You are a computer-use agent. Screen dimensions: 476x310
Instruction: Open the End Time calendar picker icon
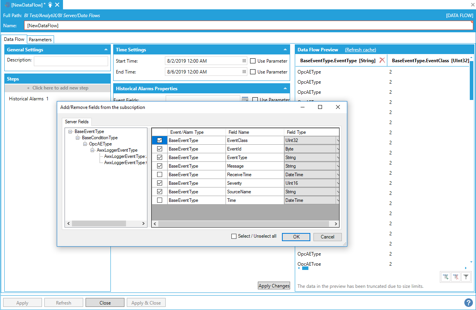pyautogui.click(x=244, y=72)
